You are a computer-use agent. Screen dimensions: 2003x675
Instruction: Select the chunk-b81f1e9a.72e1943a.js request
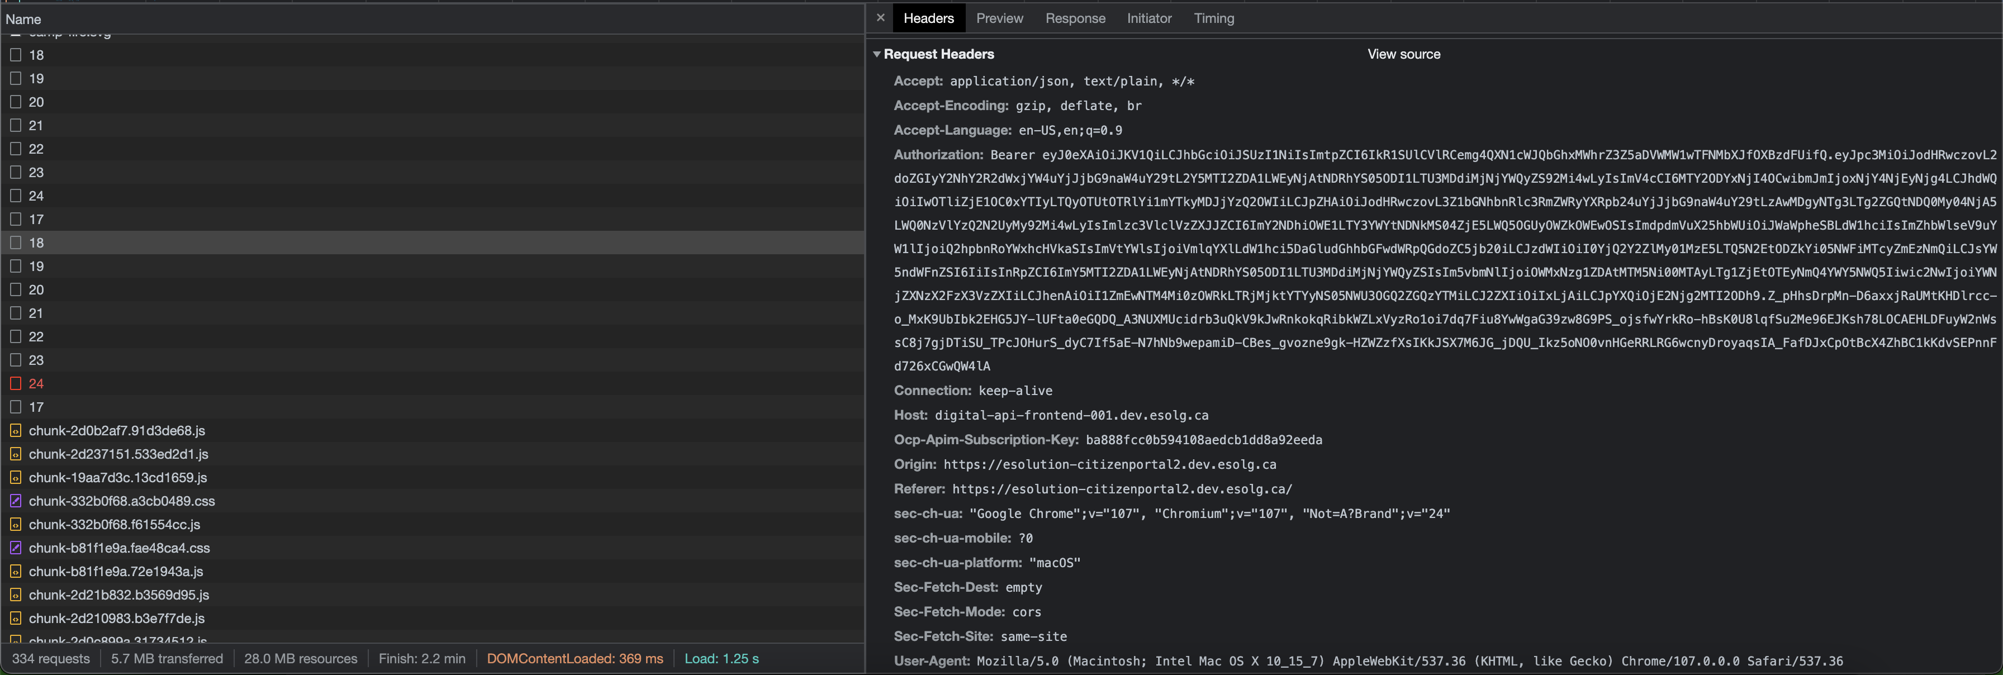coord(116,572)
